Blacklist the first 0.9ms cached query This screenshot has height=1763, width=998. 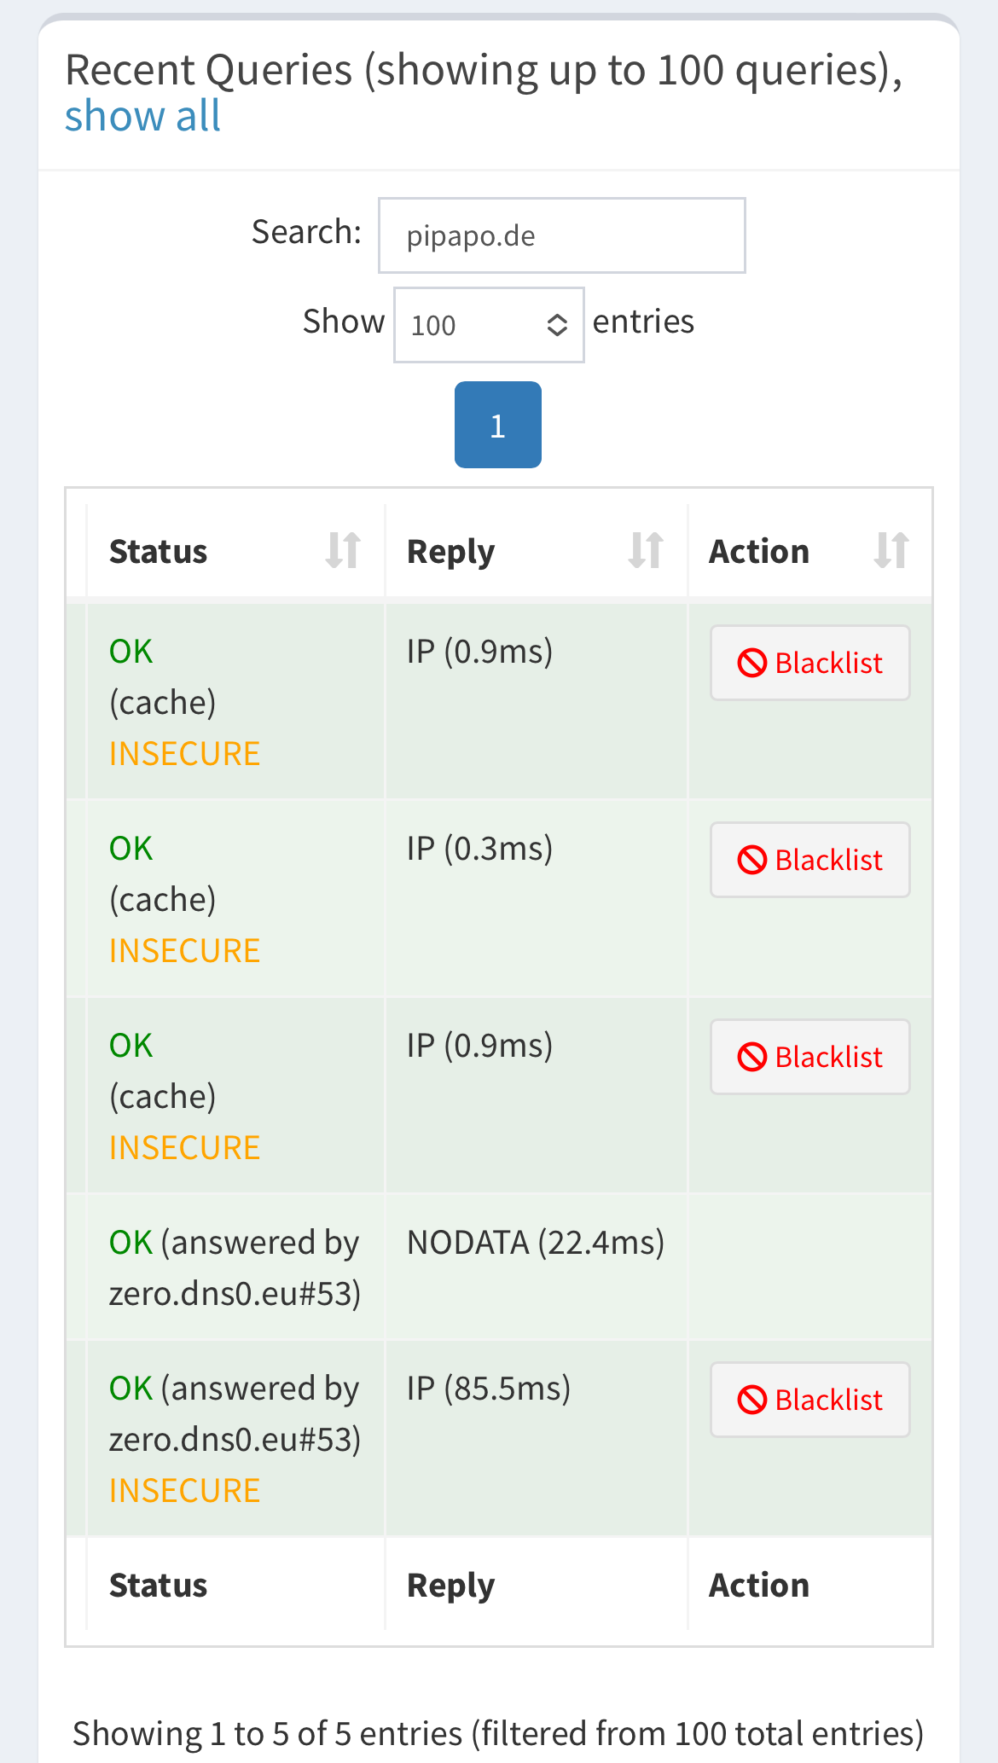point(809,663)
